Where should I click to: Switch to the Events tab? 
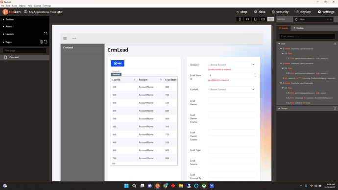coord(284,28)
